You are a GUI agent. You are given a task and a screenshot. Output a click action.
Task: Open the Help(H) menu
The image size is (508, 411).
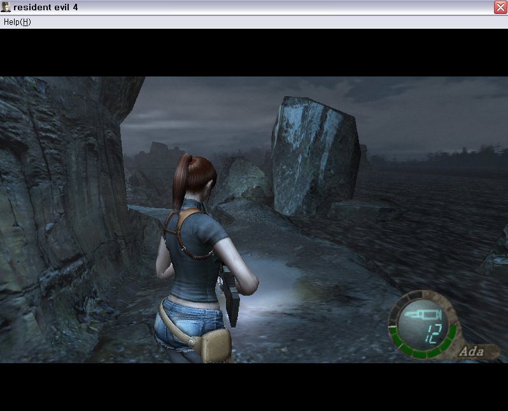coord(17,22)
